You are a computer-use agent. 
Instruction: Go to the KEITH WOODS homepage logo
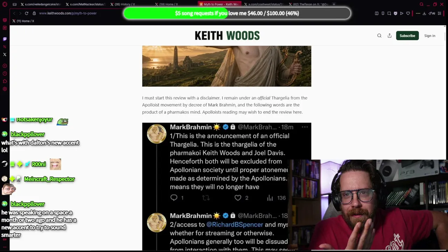(x=227, y=36)
